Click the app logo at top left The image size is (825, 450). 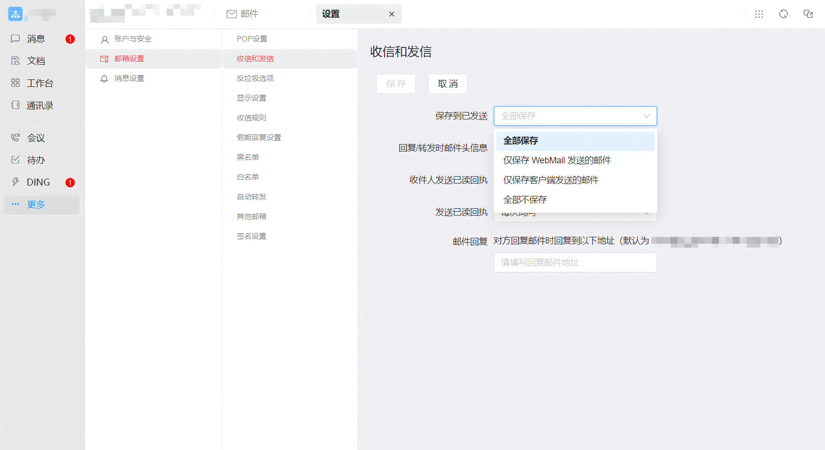[x=15, y=14]
